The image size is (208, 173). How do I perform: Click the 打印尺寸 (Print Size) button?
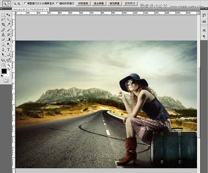[x=130, y=4]
